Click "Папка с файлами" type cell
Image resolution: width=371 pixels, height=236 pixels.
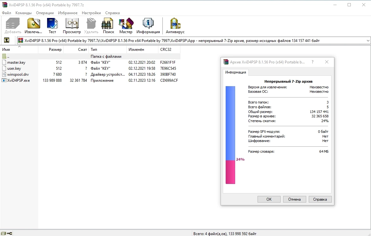(106, 56)
